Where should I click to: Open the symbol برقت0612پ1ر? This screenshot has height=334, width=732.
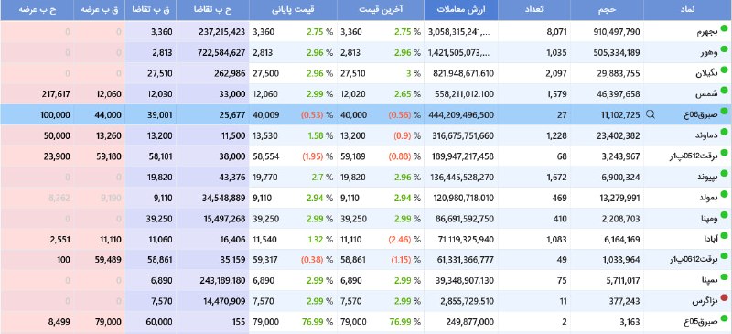[694, 260]
